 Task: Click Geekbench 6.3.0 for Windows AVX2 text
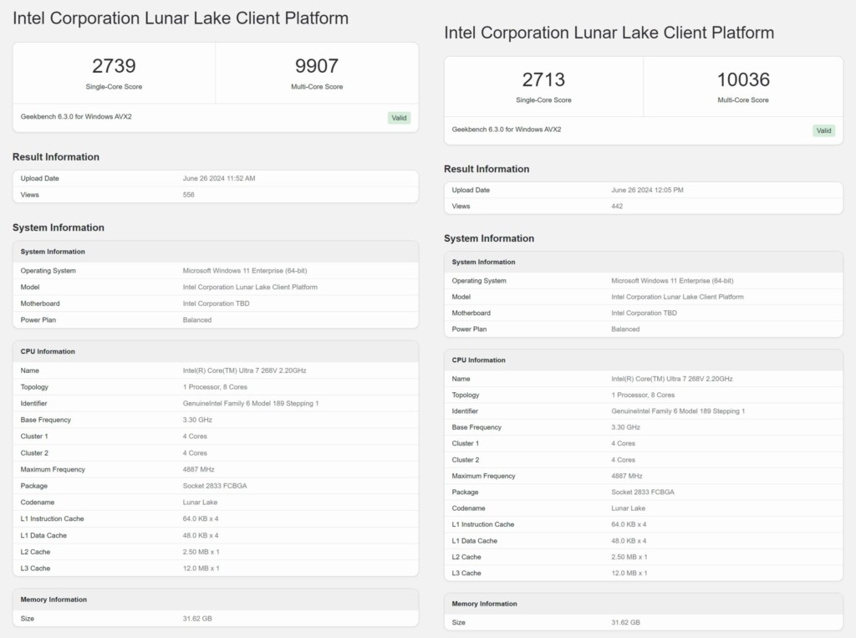(x=79, y=117)
